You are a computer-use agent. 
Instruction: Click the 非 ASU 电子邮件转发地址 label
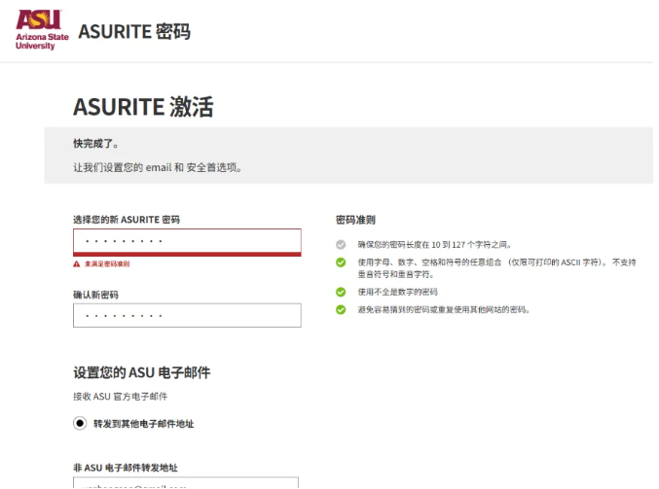[x=126, y=468]
